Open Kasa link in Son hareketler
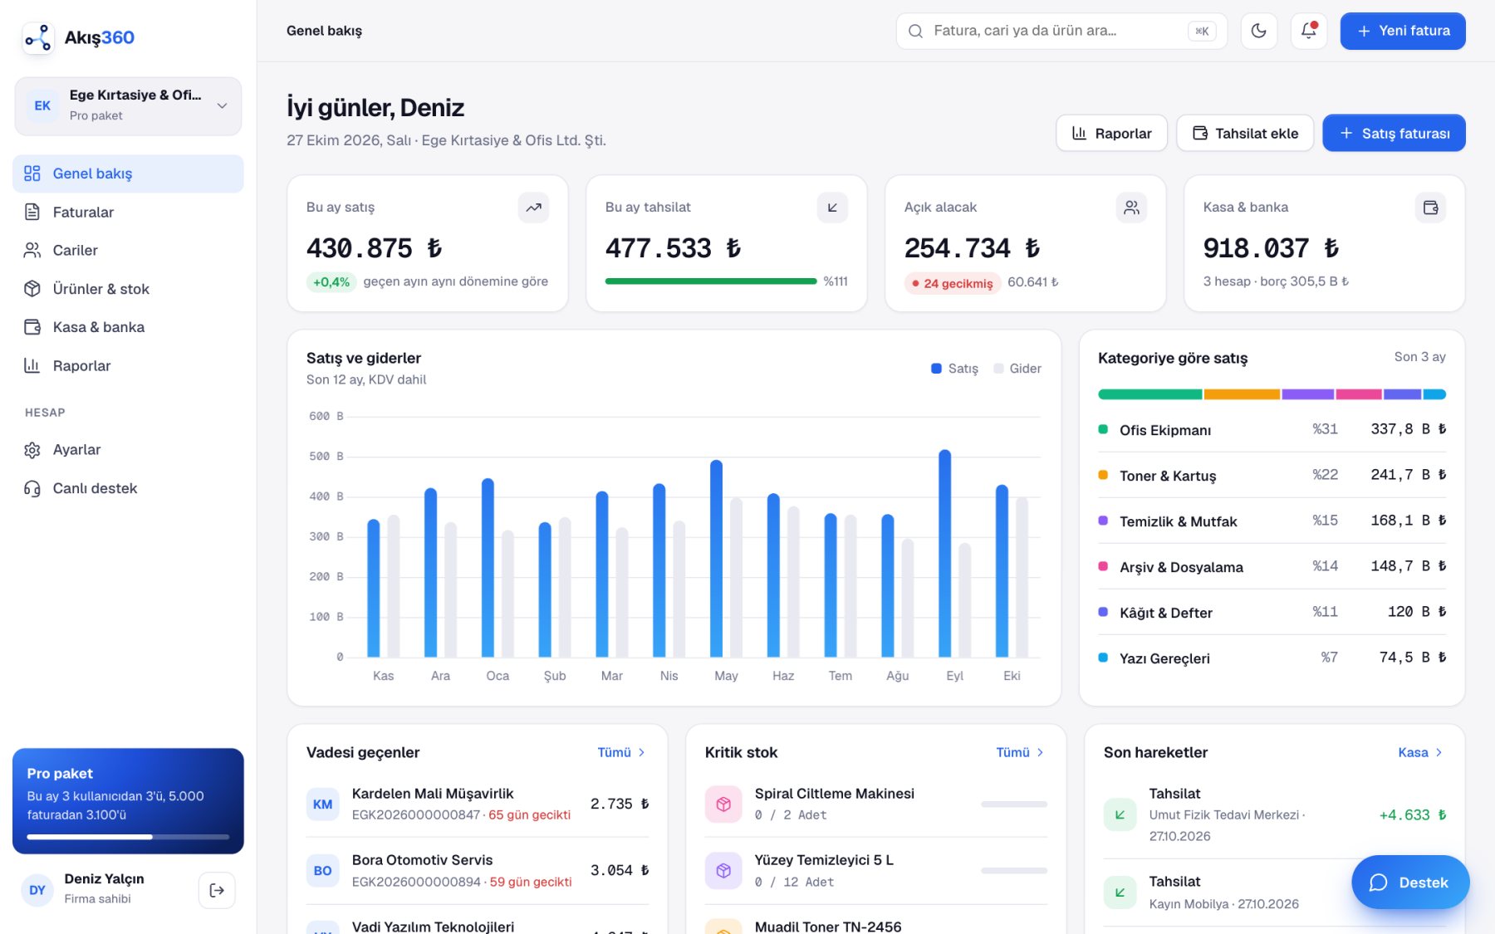This screenshot has width=1495, height=934. 1420,752
